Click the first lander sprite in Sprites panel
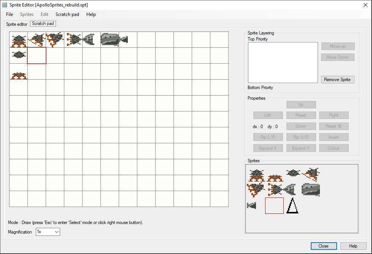The height and width of the screenshot is (254, 372). pos(256,175)
